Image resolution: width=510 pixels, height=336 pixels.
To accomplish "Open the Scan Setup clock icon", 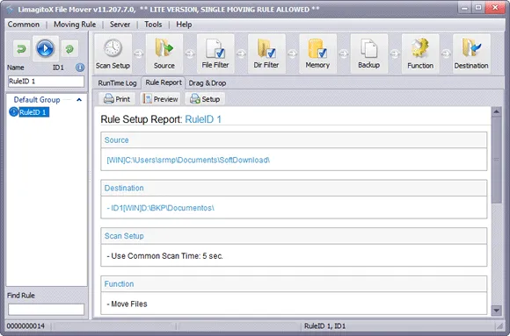I will tap(113, 54).
